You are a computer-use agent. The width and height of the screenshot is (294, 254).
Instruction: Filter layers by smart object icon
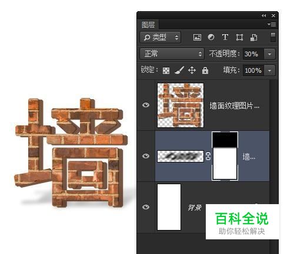click(253, 38)
